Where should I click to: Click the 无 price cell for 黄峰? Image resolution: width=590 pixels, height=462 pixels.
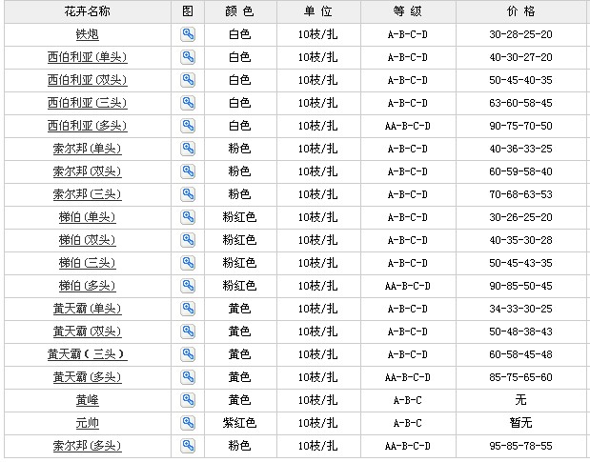(x=520, y=399)
